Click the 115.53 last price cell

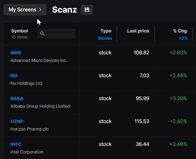[x=142, y=121]
